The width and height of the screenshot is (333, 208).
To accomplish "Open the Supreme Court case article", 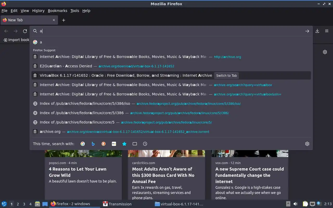I will click(249, 175).
